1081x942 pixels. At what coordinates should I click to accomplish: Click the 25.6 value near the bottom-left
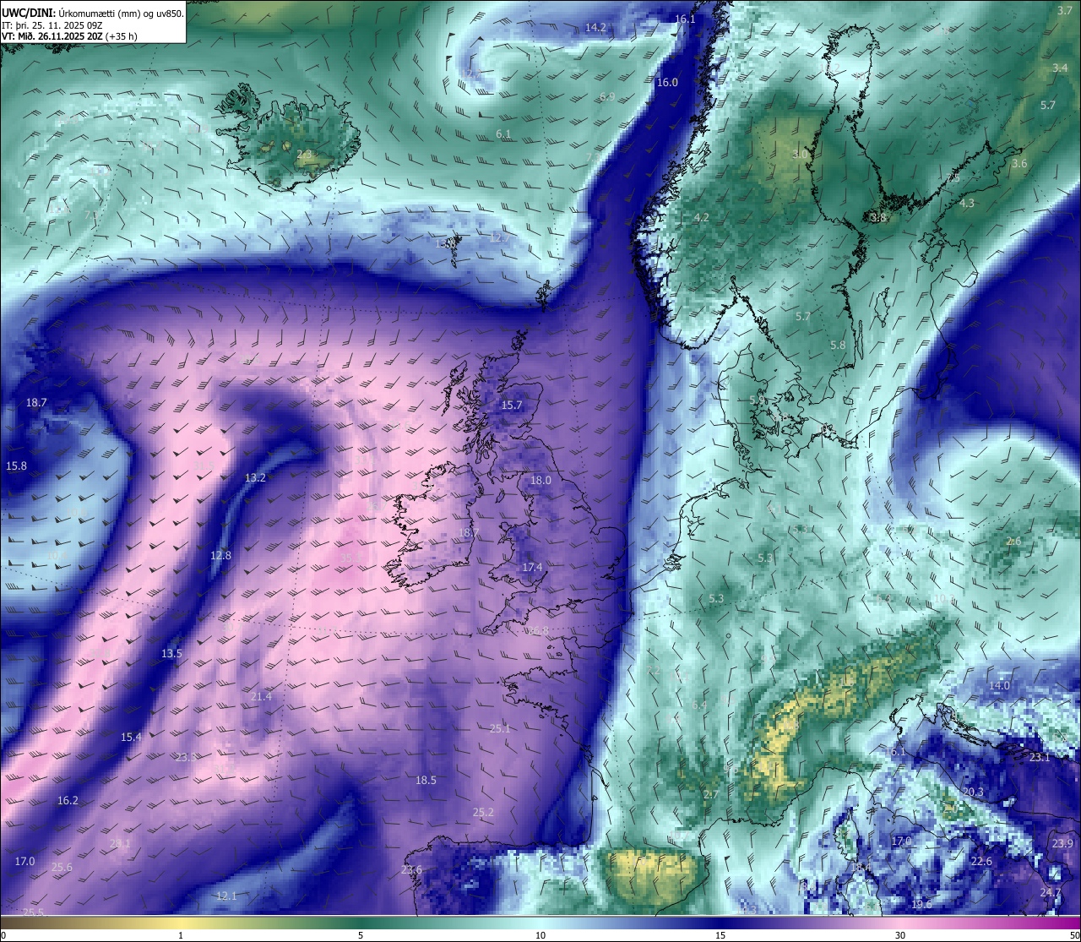(62, 867)
